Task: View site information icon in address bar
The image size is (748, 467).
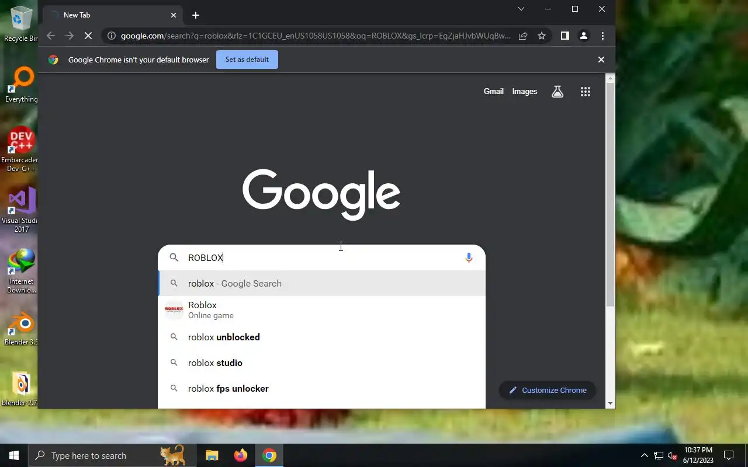Action: click(x=111, y=36)
